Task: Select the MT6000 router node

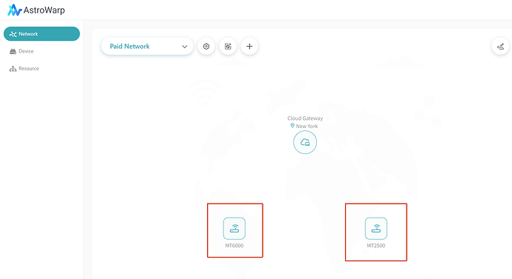Action: pyautogui.click(x=234, y=229)
